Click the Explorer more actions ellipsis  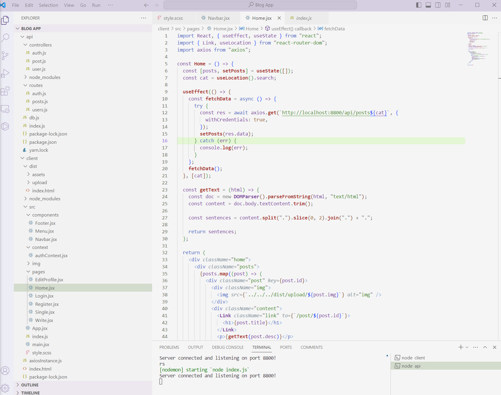click(144, 18)
